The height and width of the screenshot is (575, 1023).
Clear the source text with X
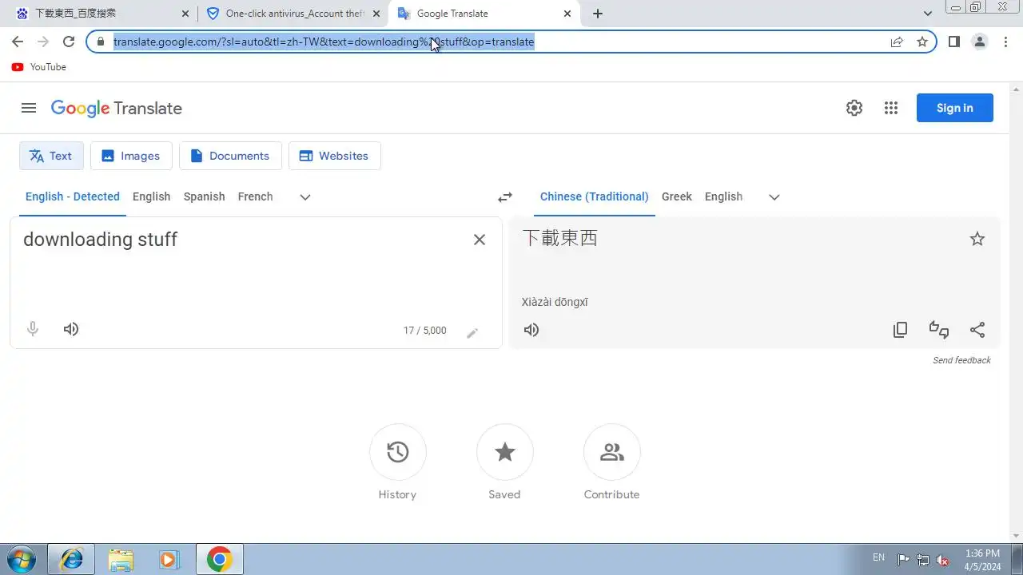click(x=480, y=240)
